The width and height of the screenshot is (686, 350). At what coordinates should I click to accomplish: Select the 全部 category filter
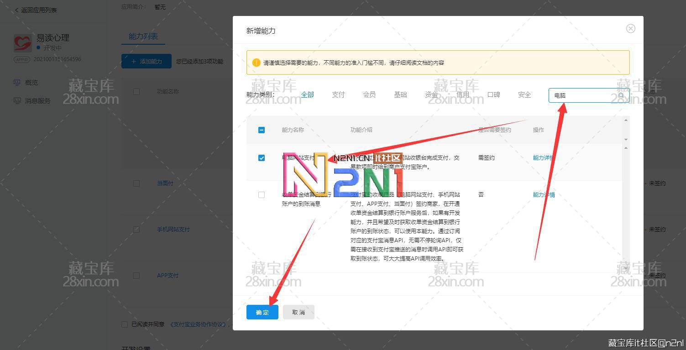(x=307, y=94)
